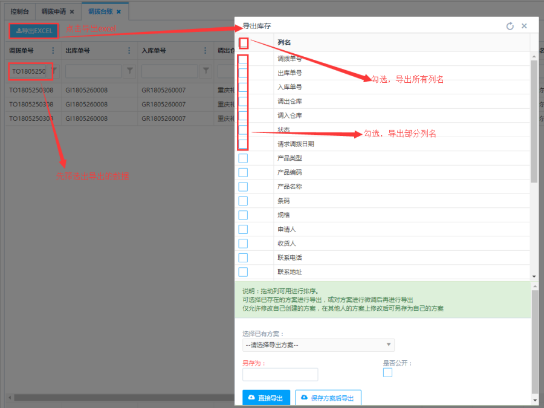Viewport: 544px width, 408px height.
Task: Enable the 是否公开 checkbox
Action: point(387,372)
